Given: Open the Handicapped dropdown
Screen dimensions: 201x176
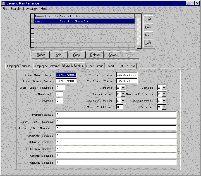Looking at the screenshot, I should click(164, 101).
